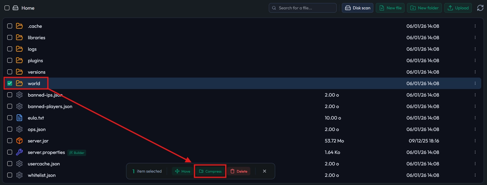This screenshot has width=487, height=185.
Task: Click the Builder badge on server.properties
Action: [x=77, y=153]
